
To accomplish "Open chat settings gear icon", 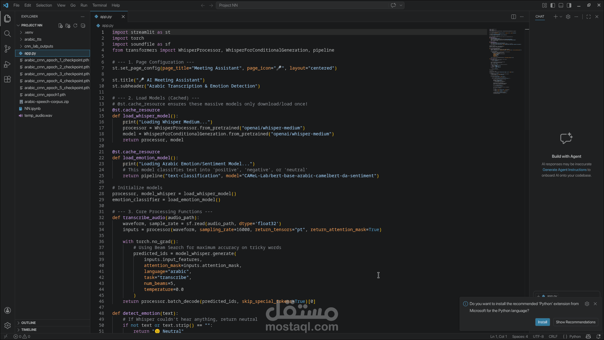I will click(568, 17).
